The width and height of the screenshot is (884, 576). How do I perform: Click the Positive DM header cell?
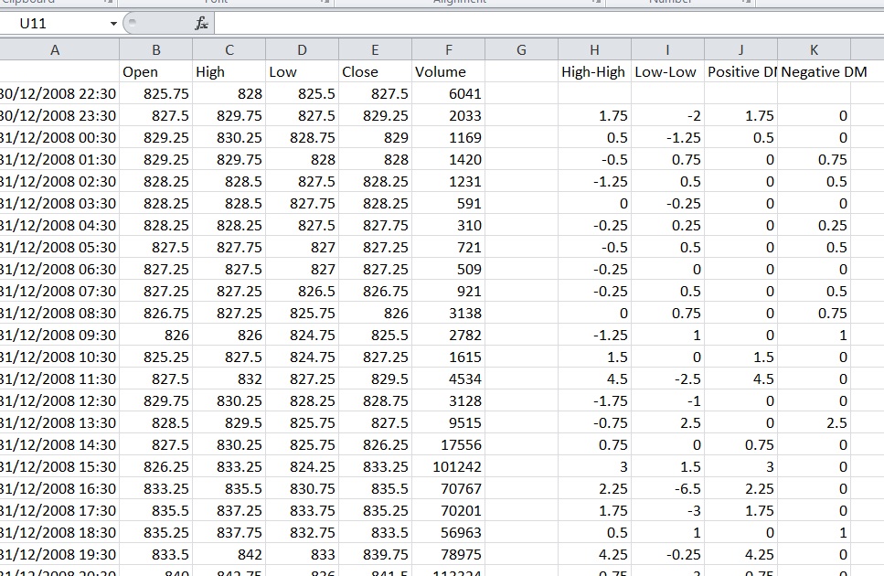pos(740,71)
